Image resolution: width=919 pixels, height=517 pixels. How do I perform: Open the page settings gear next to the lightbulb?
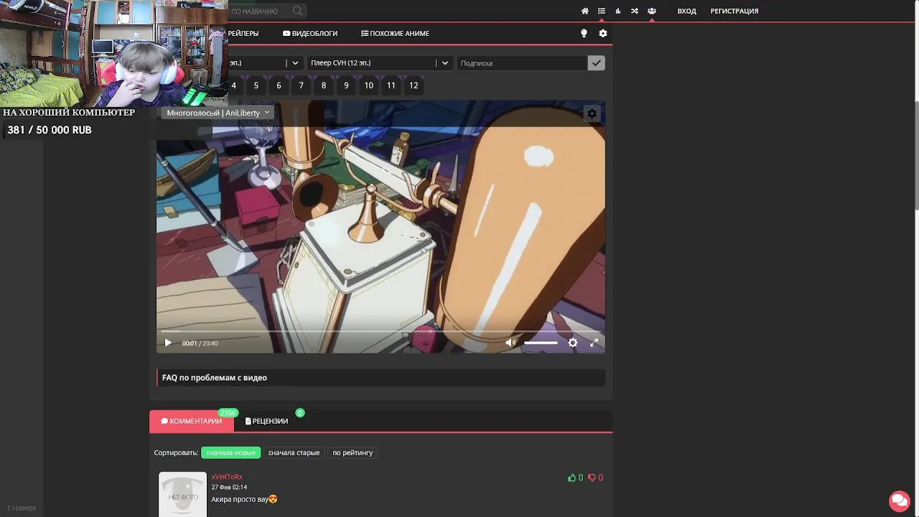tap(603, 33)
